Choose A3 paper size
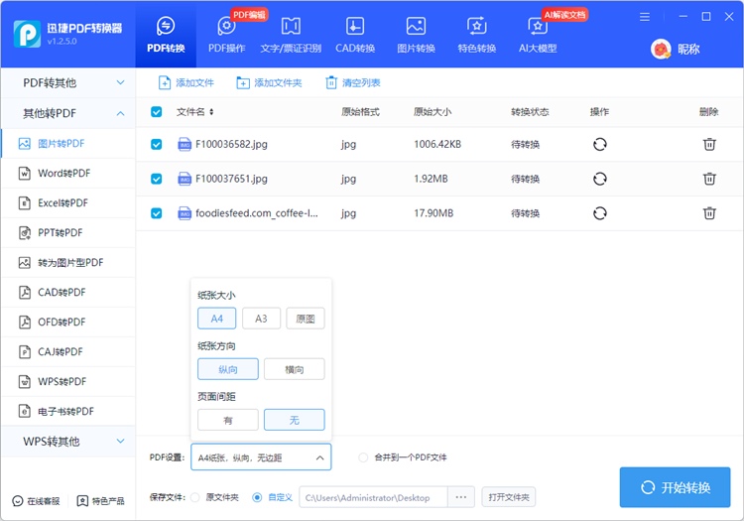The width and height of the screenshot is (744, 521). click(x=261, y=319)
